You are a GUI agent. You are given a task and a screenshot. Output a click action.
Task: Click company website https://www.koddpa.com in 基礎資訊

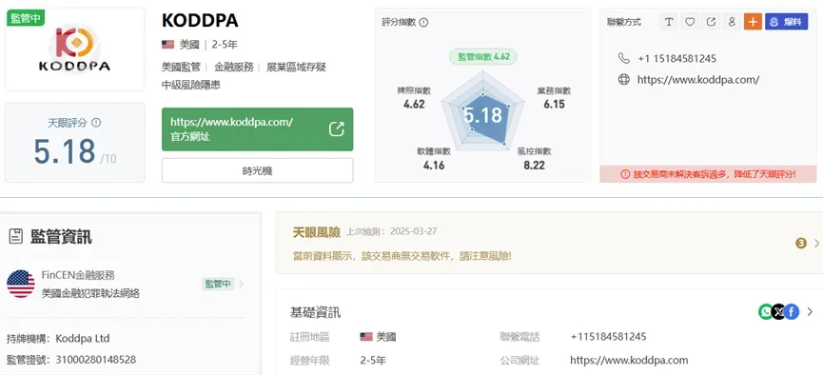[x=629, y=361]
